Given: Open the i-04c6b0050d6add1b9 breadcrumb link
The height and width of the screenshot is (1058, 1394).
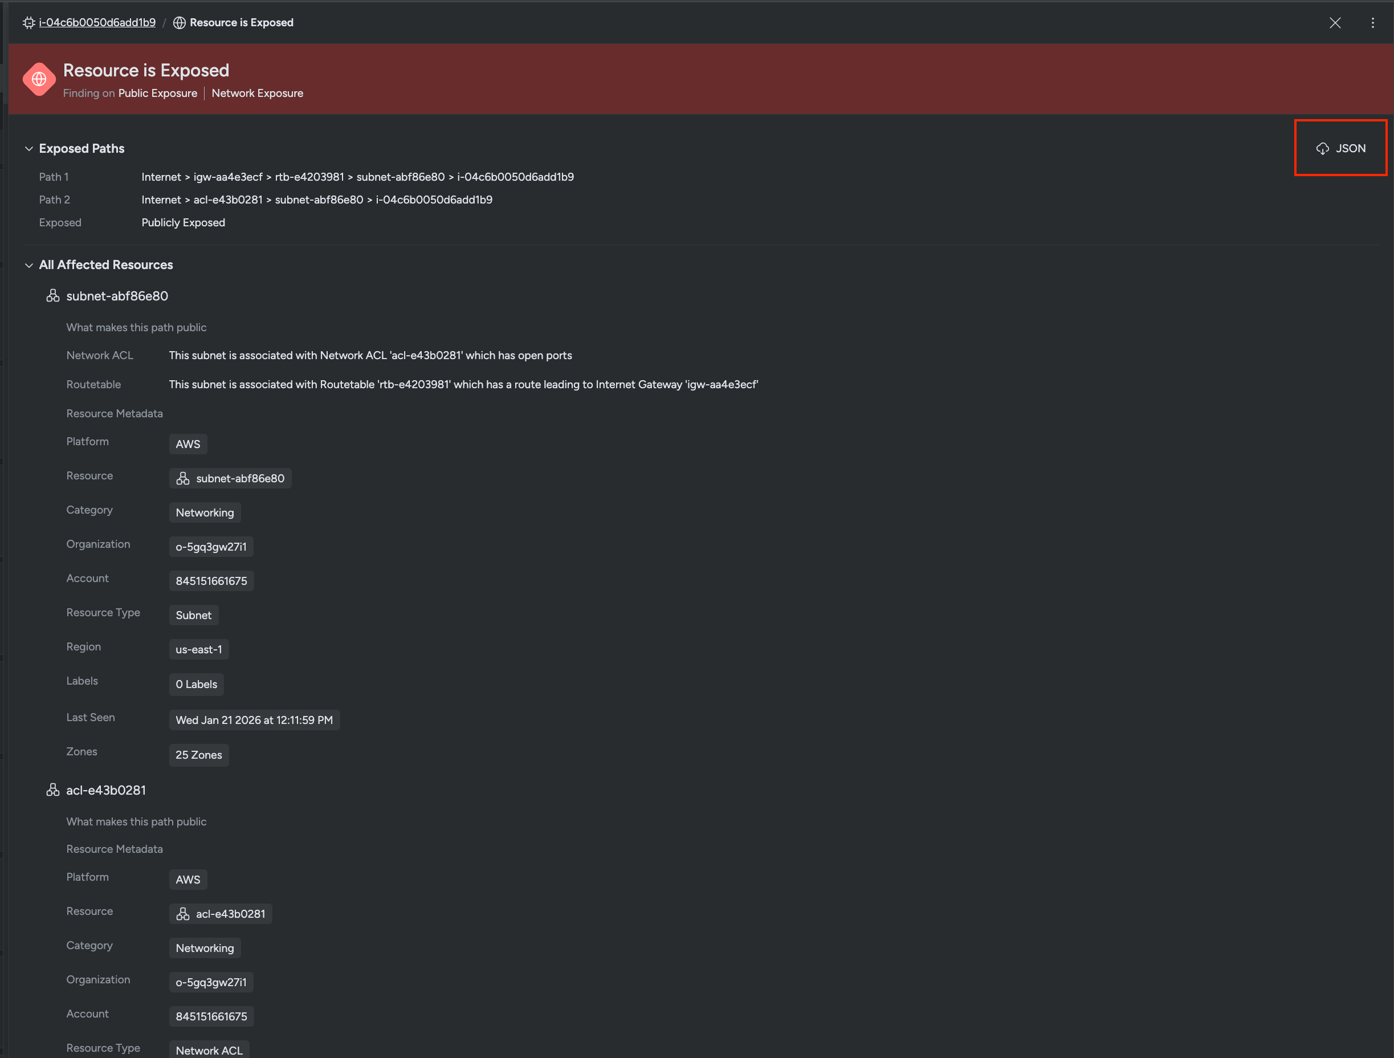Looking at the screenshot, I should coord(97,23).
